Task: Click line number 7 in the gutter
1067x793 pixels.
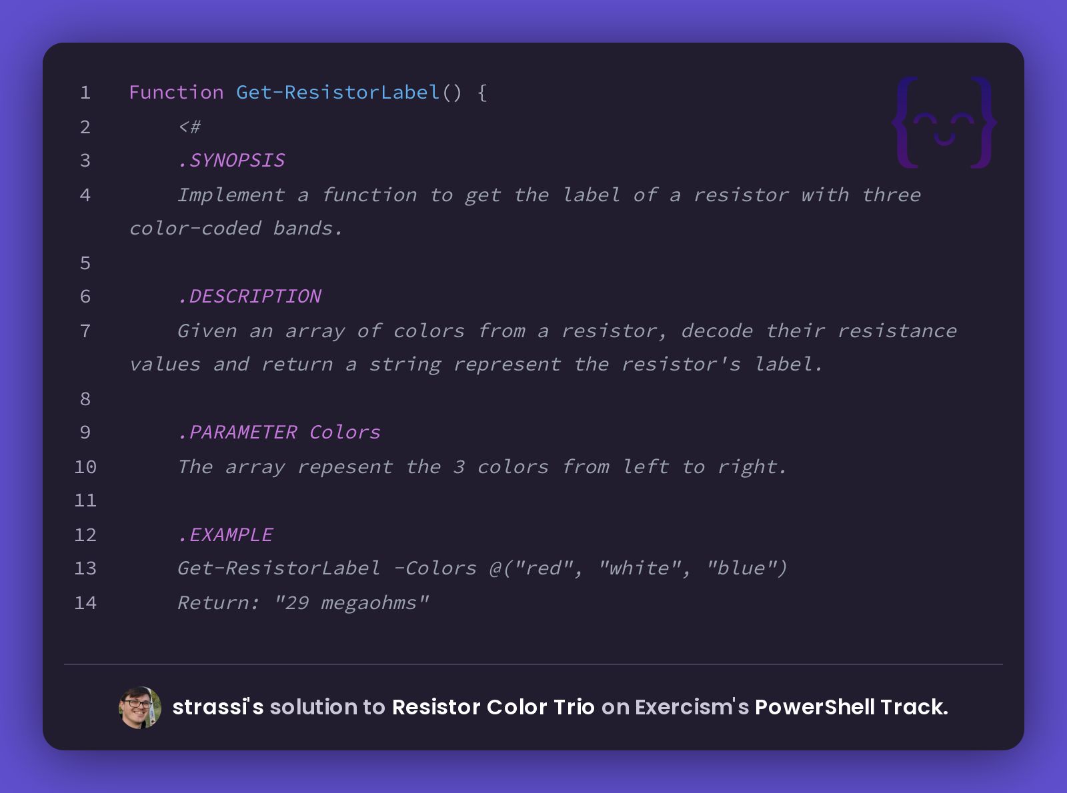Action: click(x=85, y=331)
